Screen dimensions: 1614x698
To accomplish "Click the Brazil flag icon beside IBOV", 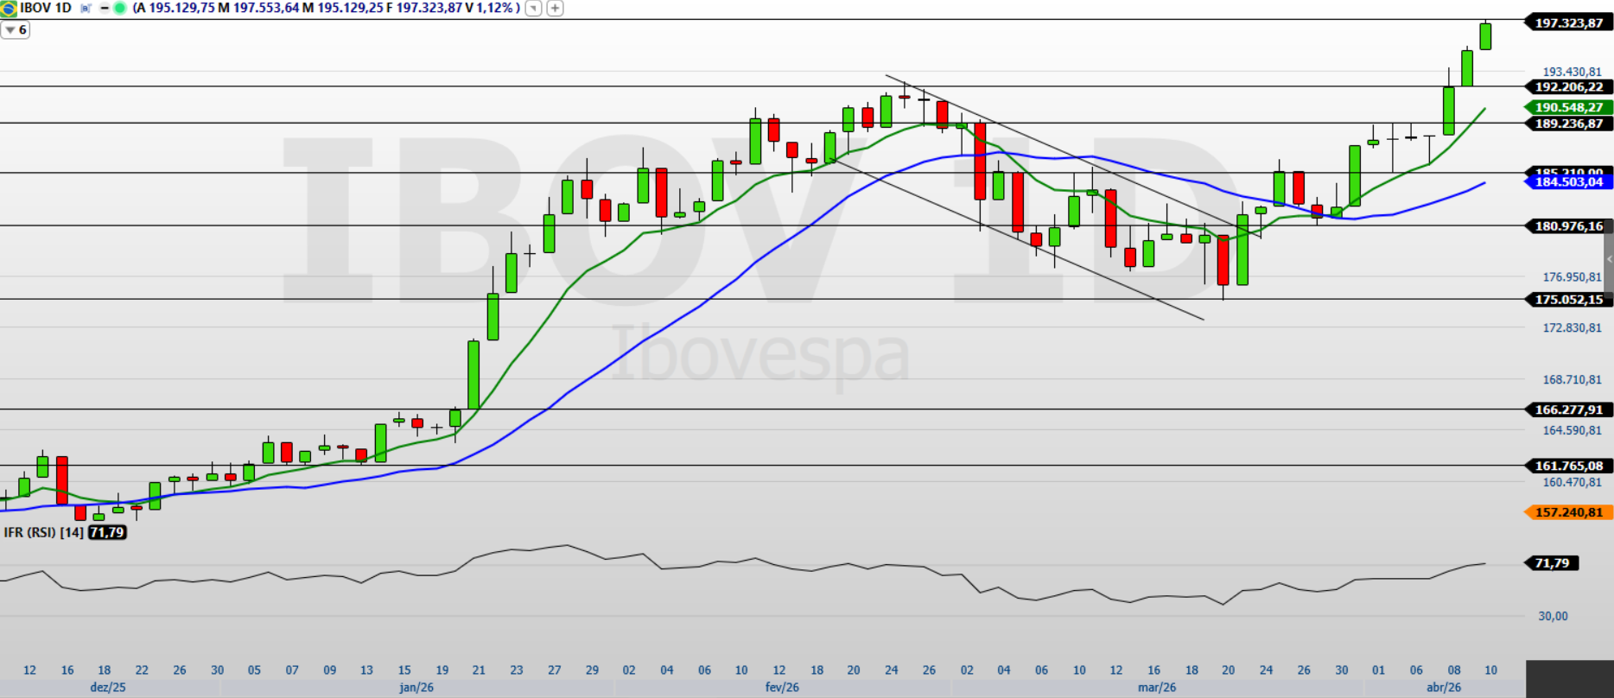I will tap(9, 9).
